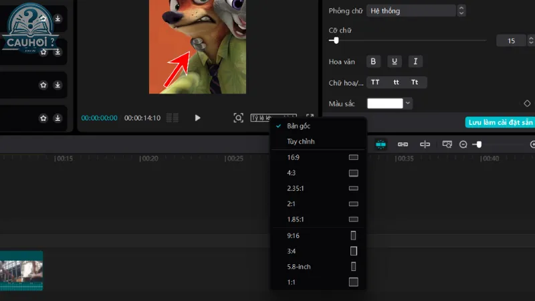Choose the 3:4 aspect ratio

318,252
